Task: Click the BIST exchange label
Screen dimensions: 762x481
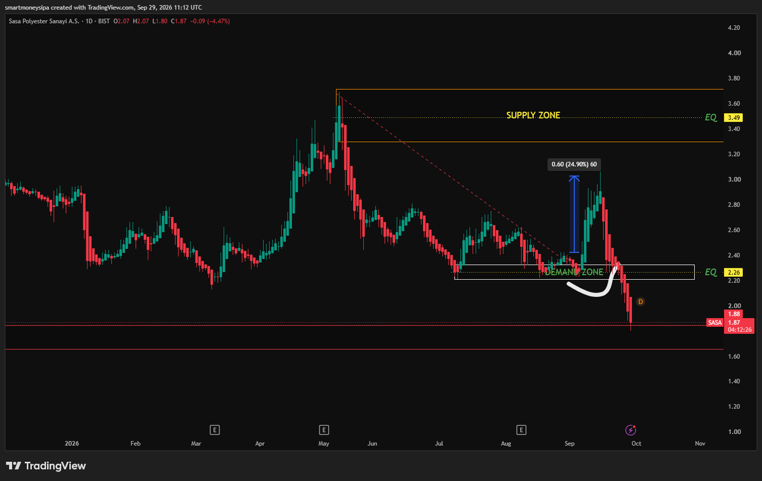Action: coord(103,21)
